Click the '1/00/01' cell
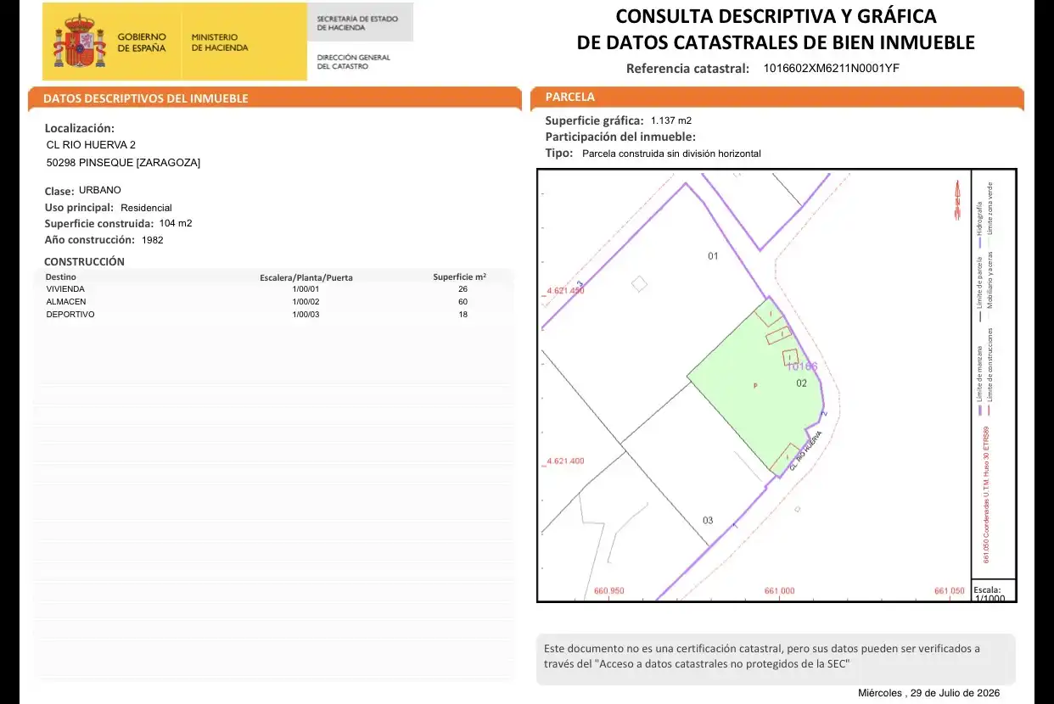This screenshot has height=704, width=1054. [306, 288]
